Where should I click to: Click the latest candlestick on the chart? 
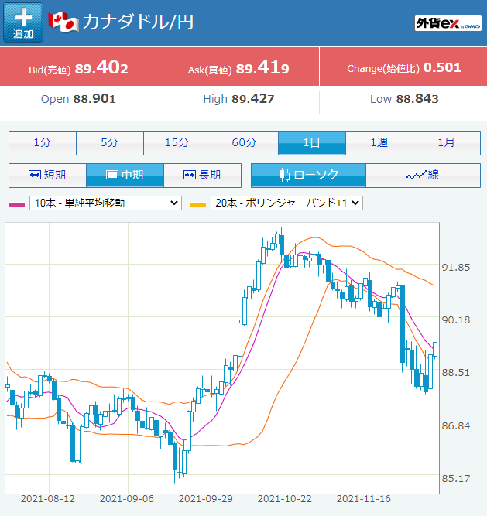click(435, 350)
